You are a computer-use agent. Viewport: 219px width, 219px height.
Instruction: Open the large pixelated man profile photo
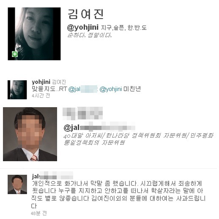[30, 134]
